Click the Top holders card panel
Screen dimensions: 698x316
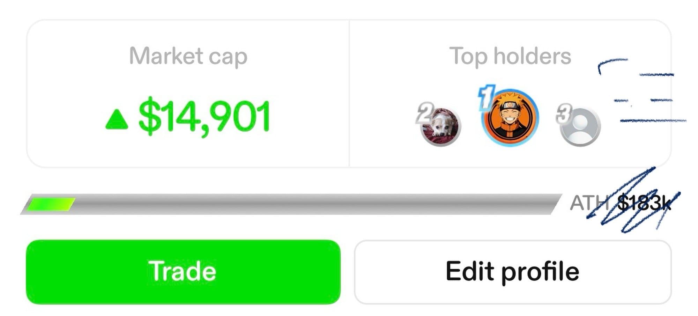tap(510, 94)
